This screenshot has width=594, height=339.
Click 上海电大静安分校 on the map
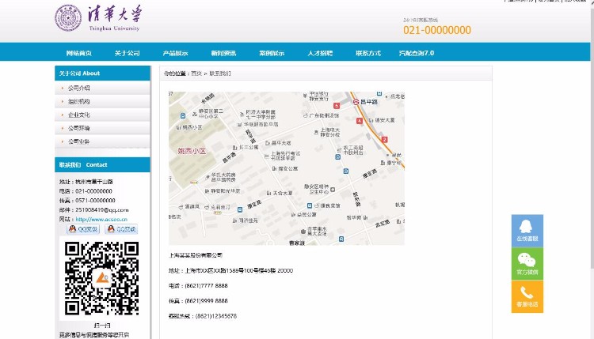coord(329,132)
